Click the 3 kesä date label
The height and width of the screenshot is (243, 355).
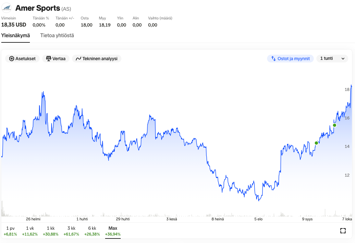172,219
